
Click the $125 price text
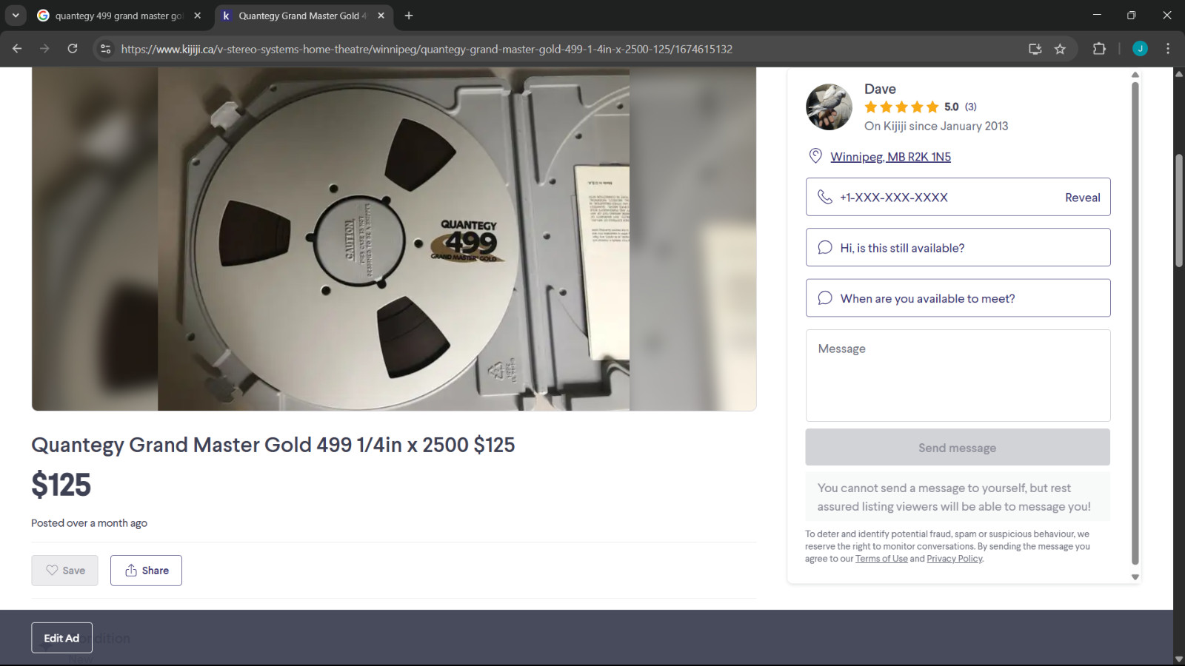pyautogui.click(x=61, y=485)
